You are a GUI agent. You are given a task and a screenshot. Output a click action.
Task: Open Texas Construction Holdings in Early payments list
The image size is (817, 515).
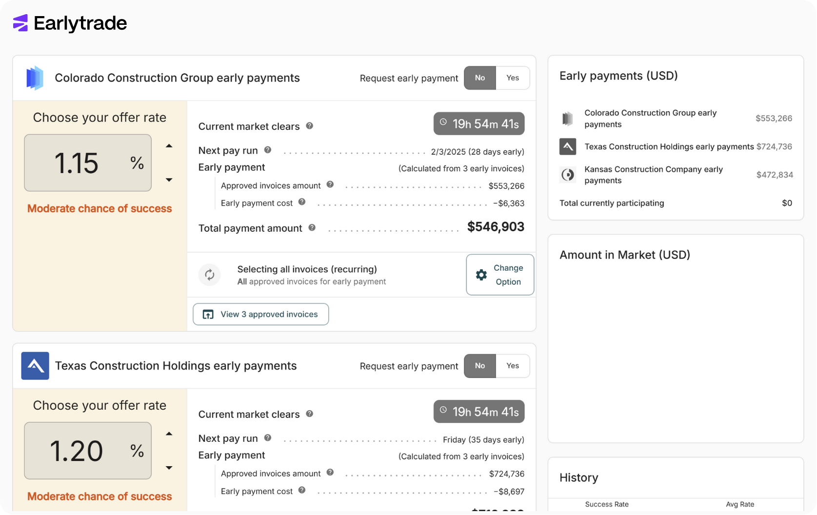click(669, 147)
